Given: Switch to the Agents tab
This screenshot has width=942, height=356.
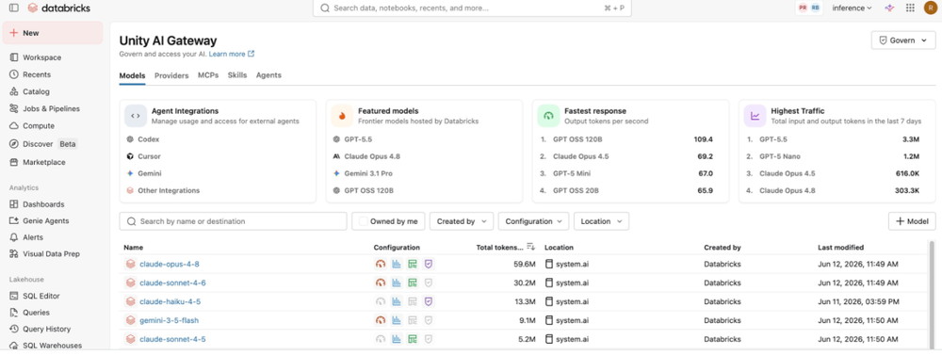Looking at the screenshot, I should pyautogui.click(x=268, y=75).
